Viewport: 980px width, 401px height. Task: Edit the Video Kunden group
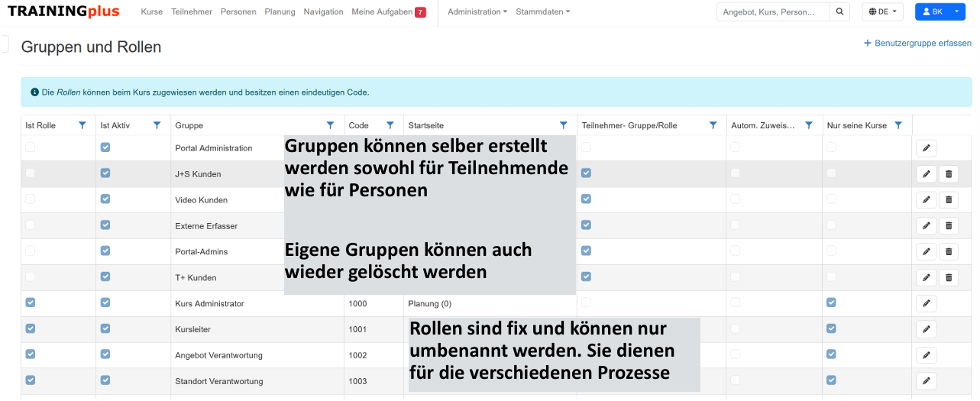[x=926, y=200]
